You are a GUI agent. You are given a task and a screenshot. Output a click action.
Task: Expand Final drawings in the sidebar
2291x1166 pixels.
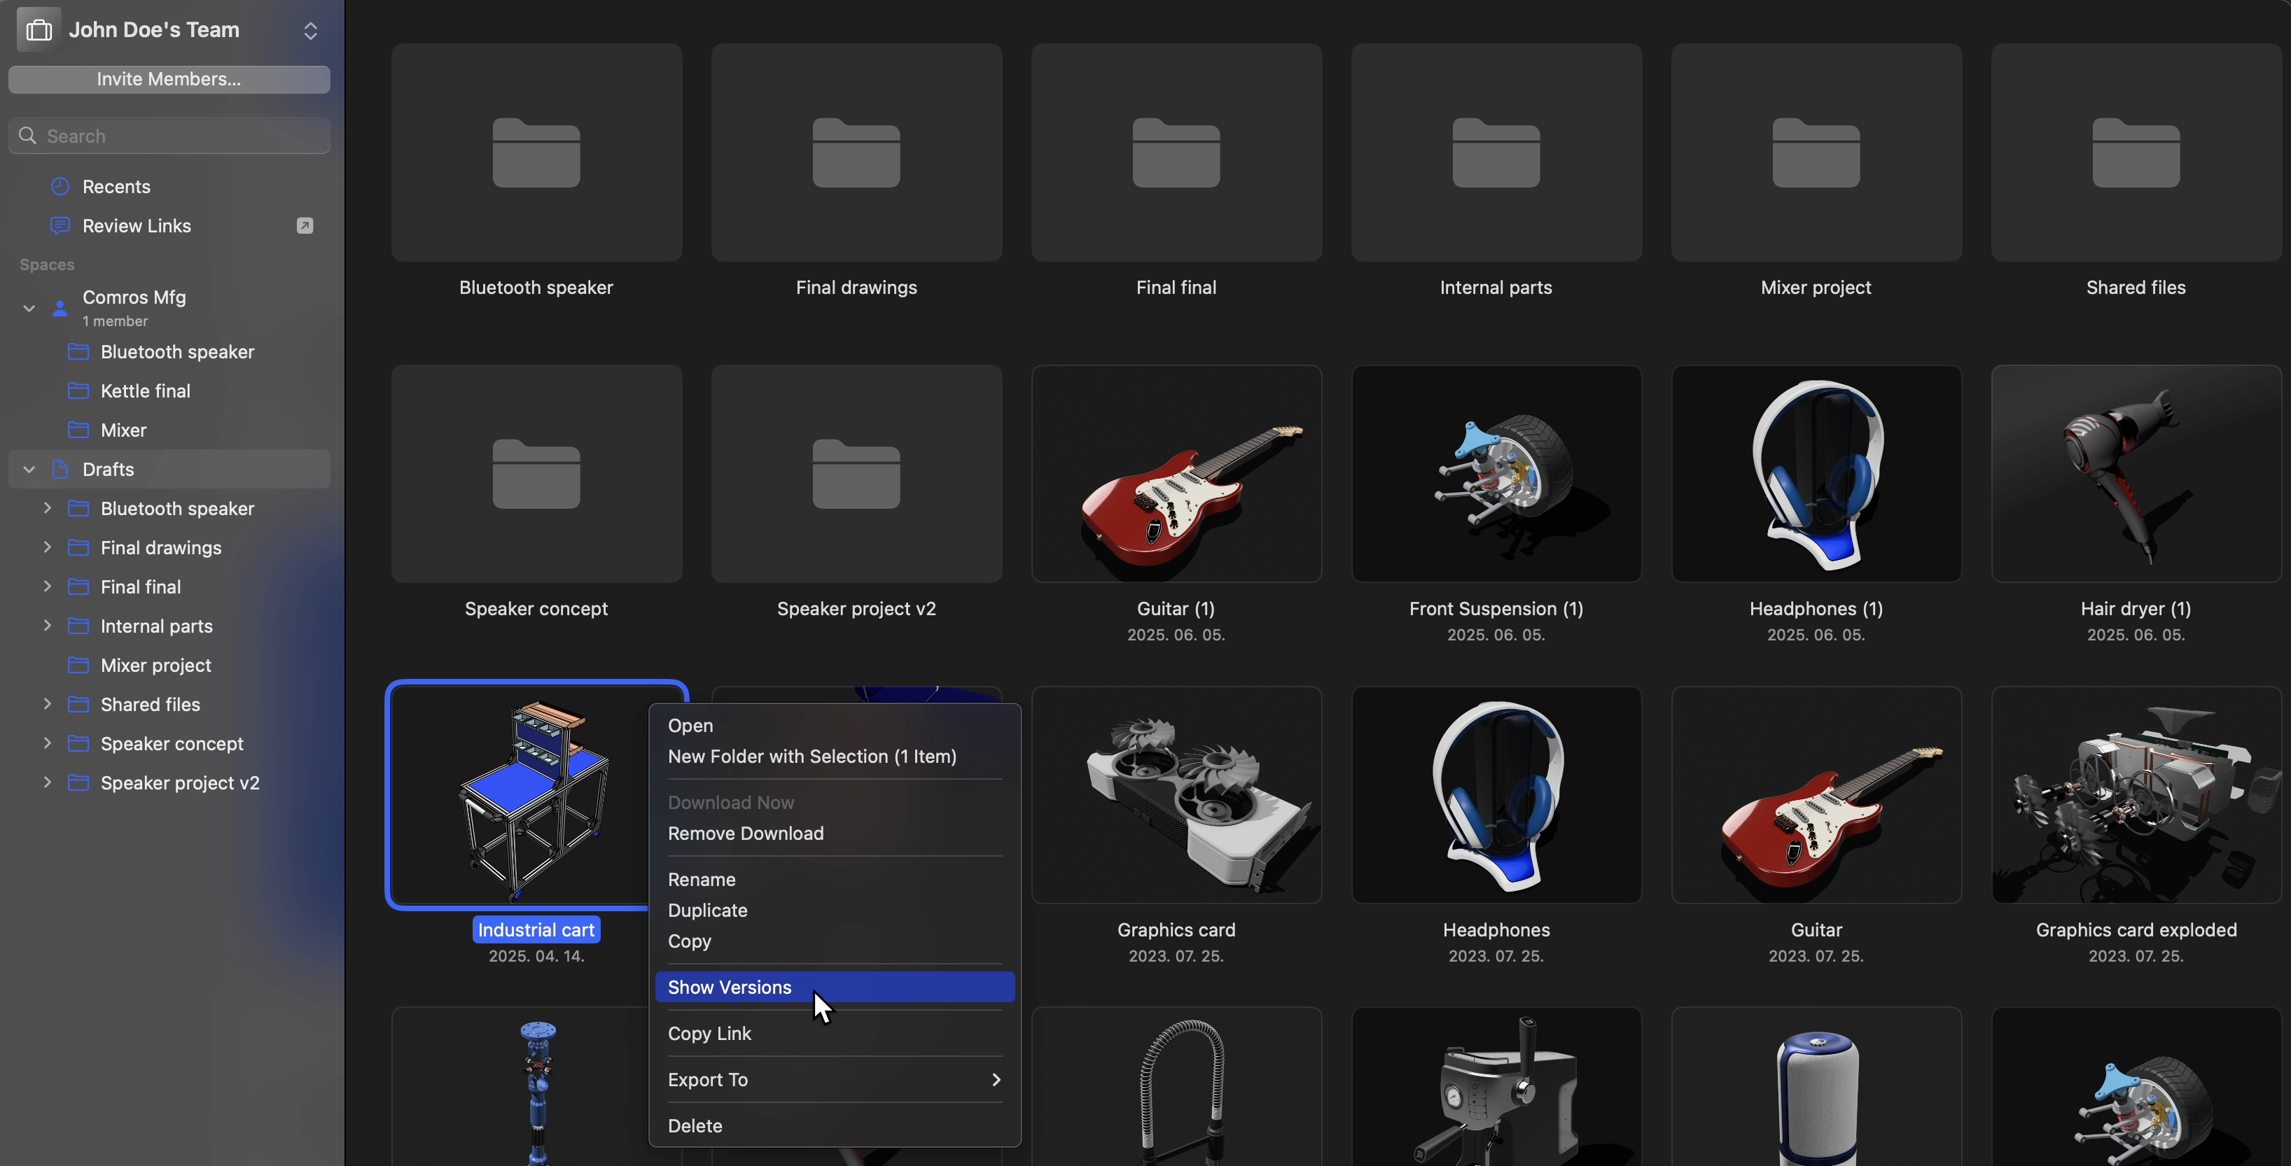[48, 547]
